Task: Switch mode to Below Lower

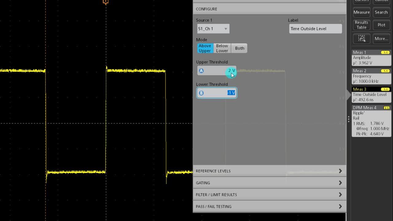Action: pos(222,48)
